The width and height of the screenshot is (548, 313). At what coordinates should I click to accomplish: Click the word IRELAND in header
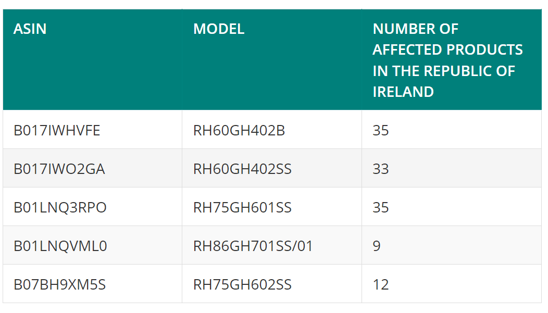403,92
